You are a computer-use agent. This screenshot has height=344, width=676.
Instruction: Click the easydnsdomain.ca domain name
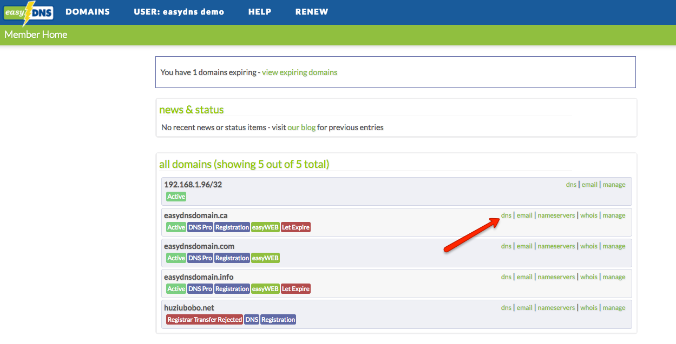(x=196, y=215)
